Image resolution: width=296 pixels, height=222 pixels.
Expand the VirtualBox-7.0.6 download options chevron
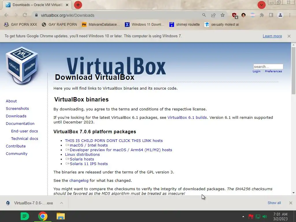click(62, 203)
